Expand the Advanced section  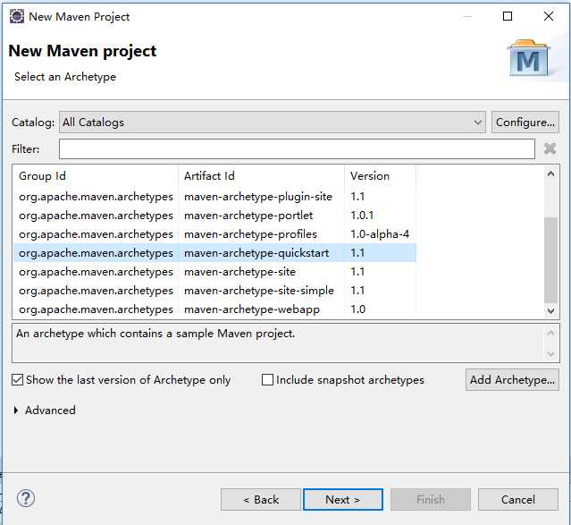pos(16,411)
